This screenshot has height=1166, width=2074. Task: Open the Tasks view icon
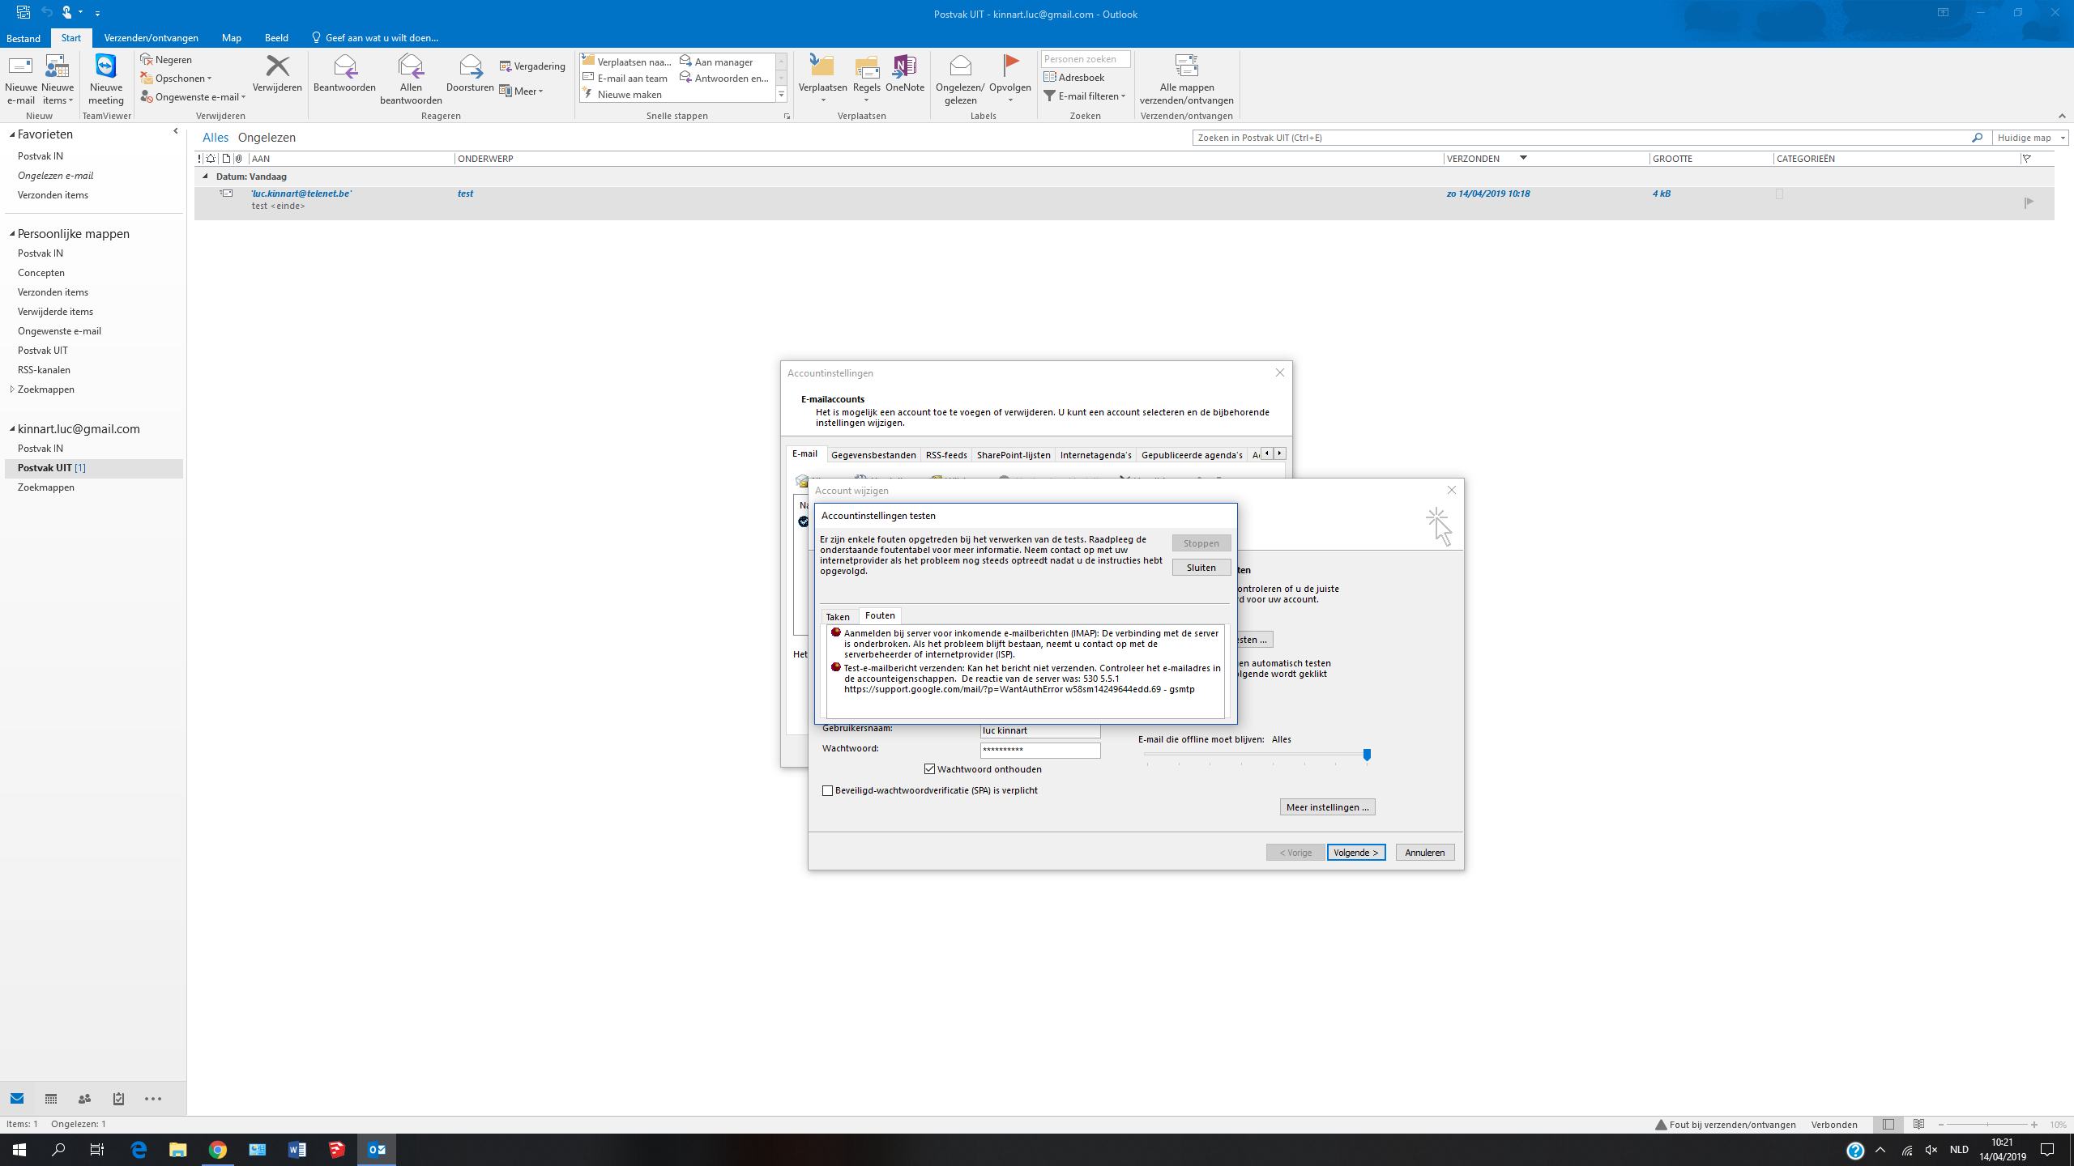(118, 1099)
